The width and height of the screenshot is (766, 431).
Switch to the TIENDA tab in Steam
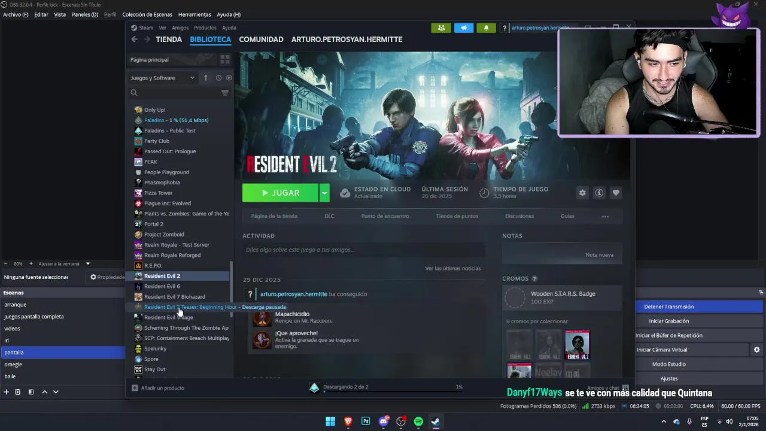point(169,40)
